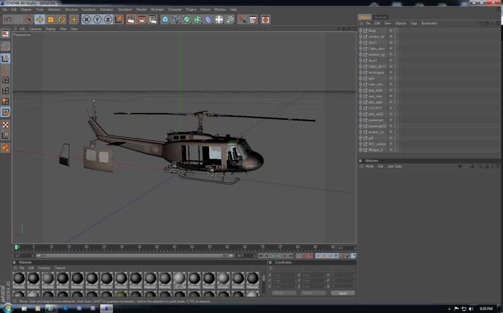The height and width of the screenshot is (313, 503).
Task: Toggle Y-axis lock
Action: [97, 20]
